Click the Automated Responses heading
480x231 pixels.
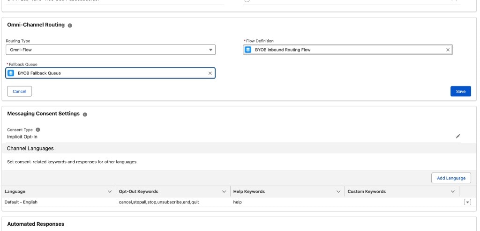[x=36, y=224]
